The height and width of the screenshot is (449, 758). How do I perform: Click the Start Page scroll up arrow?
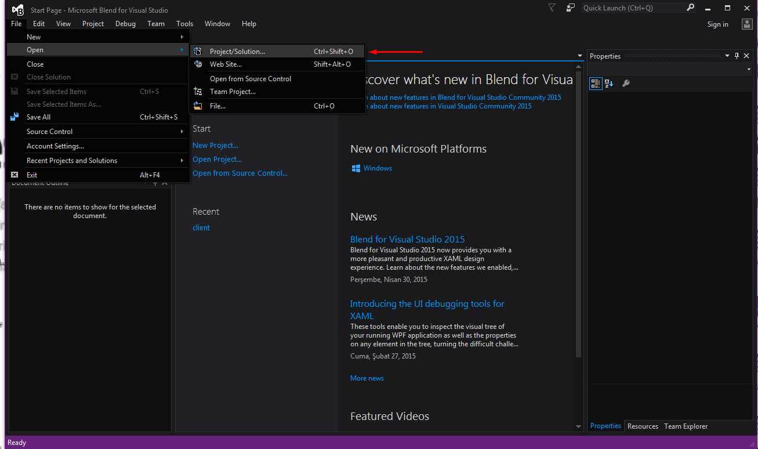pyautogui.click(x=578, y=67)
